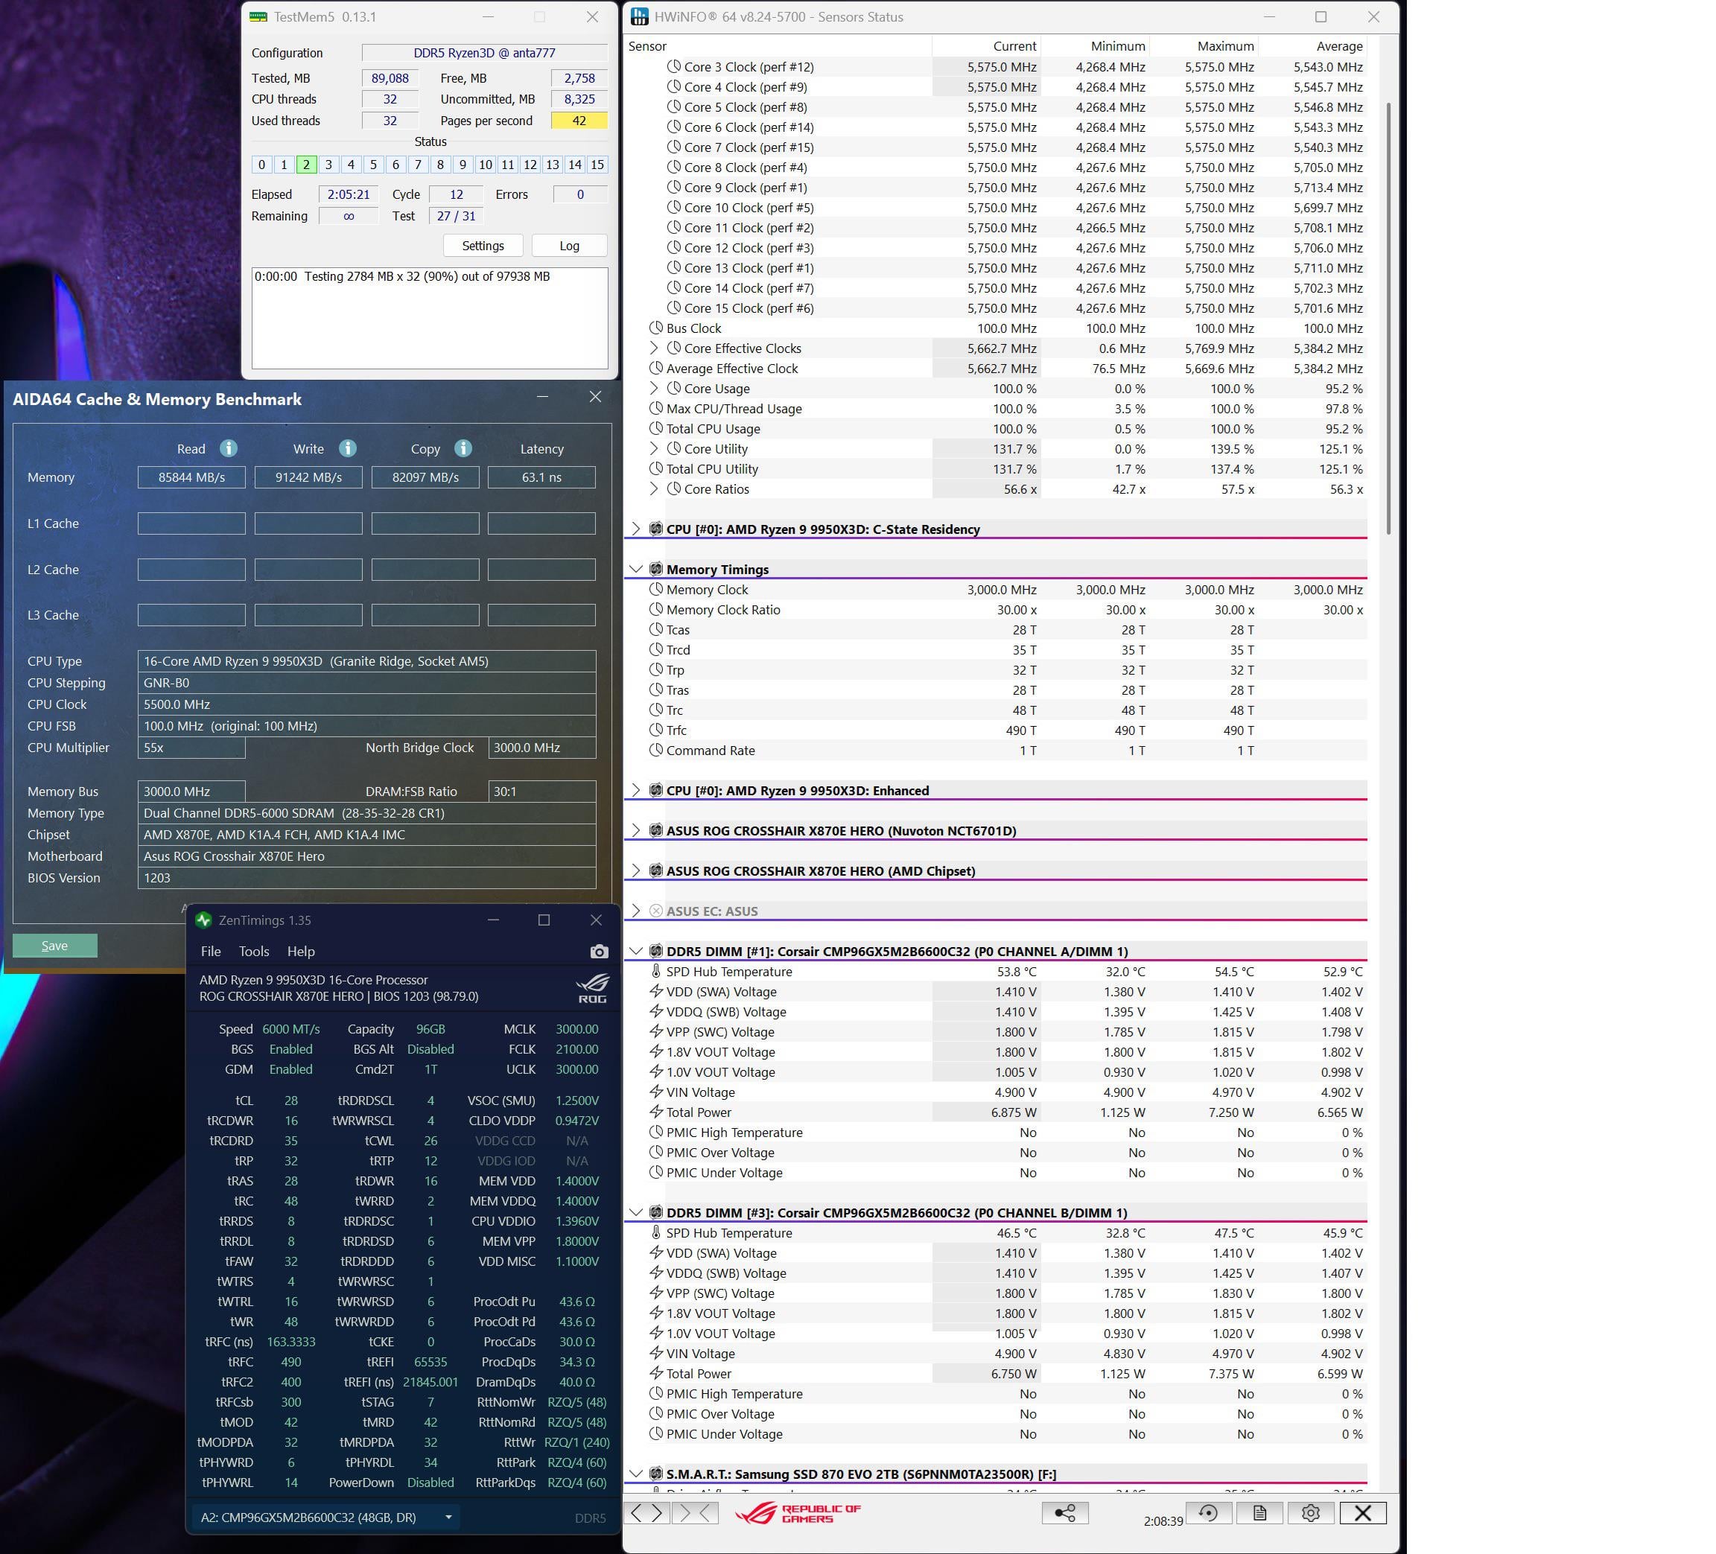Click lightning icon of DIMM #3 Total Power
This screenshot has height=1554, width=1716.
point(655,1374)
